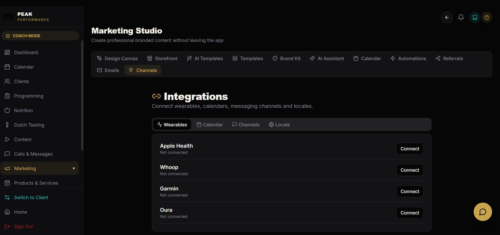Screen dimensions: 500x235
Task: Open Nutrition in sidebar
Action: pyautogui.click(x=40, y=111)
